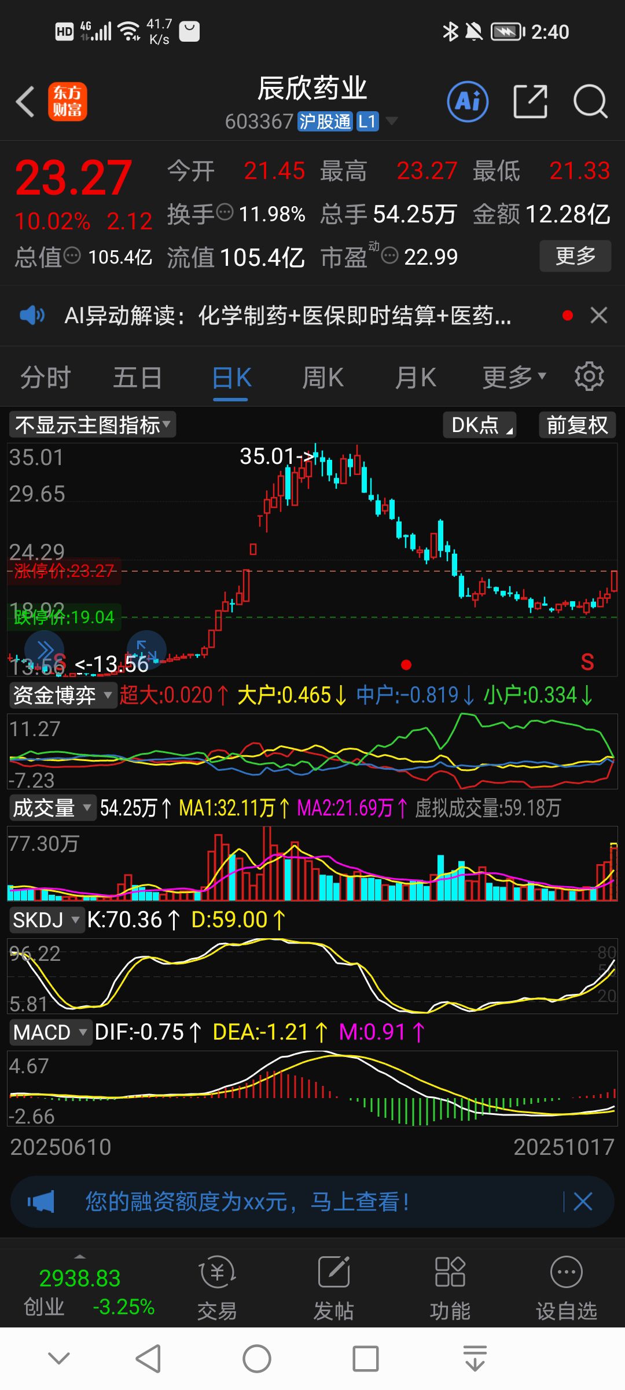Tap the 涨停价:23.27 line label
Image resolution: width=625 pixels, height=1390 pixels.
click(64, 571)
